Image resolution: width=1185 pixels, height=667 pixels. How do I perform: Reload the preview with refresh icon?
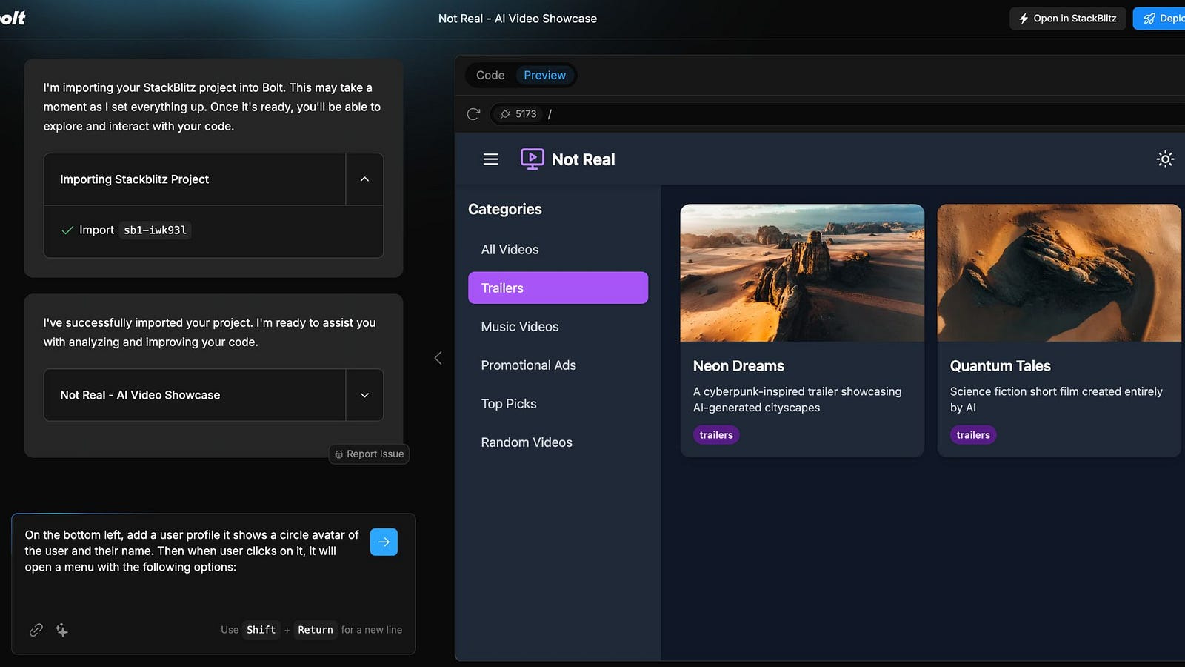pos(473,114)
